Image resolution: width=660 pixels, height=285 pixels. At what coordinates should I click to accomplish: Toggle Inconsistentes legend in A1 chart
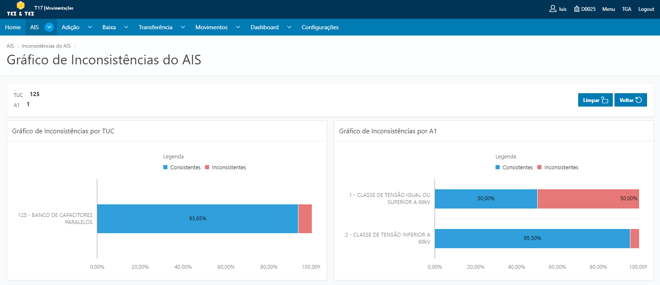click(558, 168)
